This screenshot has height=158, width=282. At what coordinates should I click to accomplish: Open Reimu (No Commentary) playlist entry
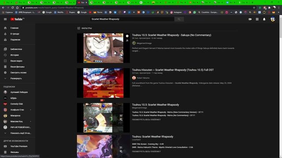[163, 115]
